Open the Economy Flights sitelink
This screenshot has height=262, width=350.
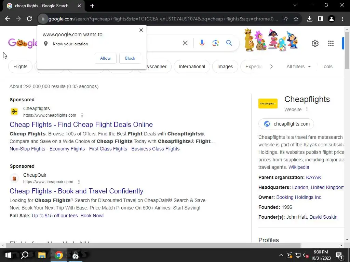67,149
